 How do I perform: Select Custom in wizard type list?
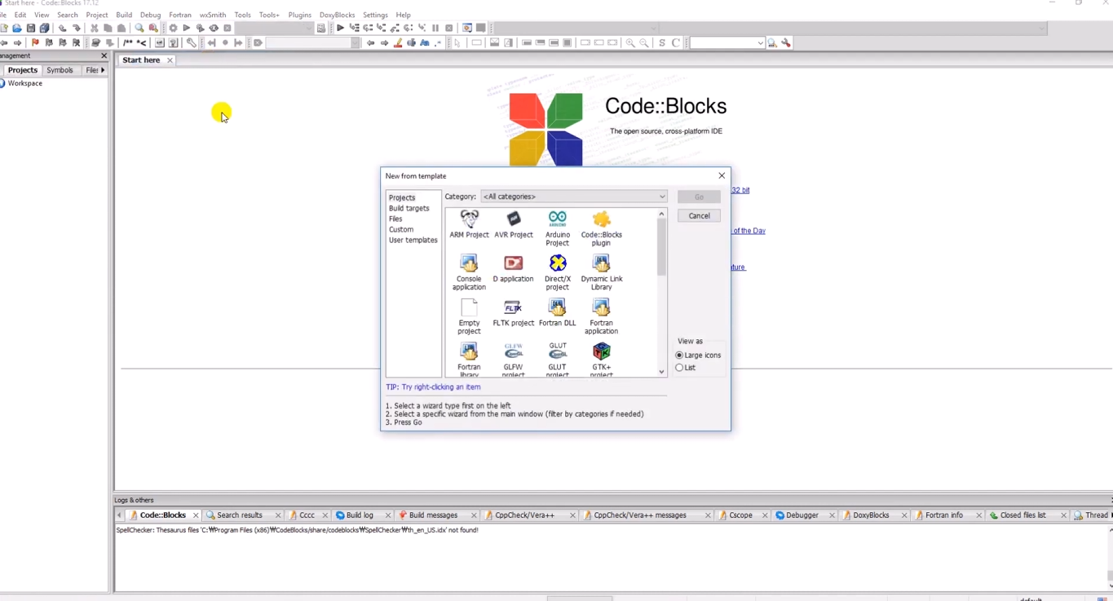[x=401, y=230]
